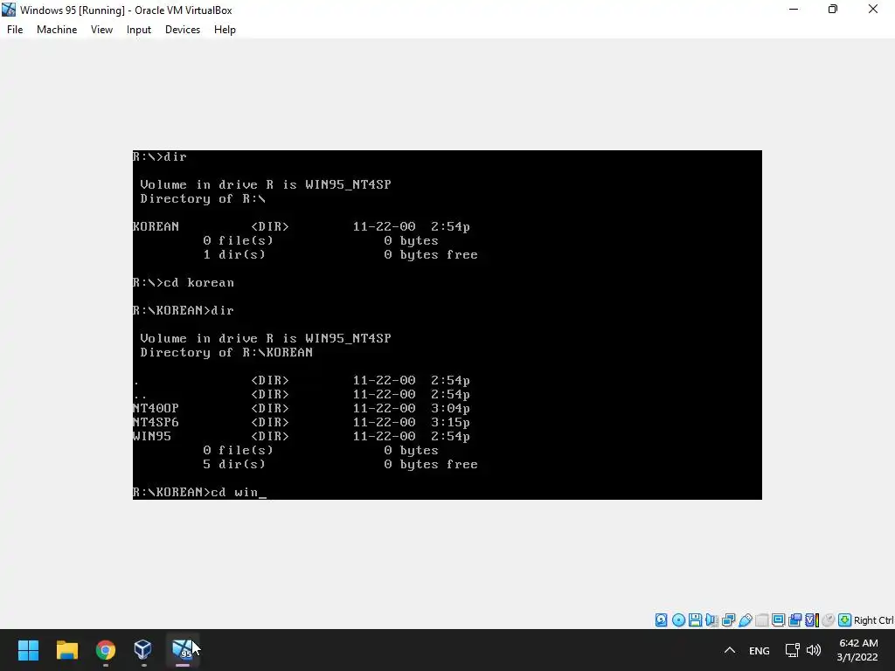Launch File Explorer from the taskbar
This screenshot has width=895, height=671.
point(66,650)
